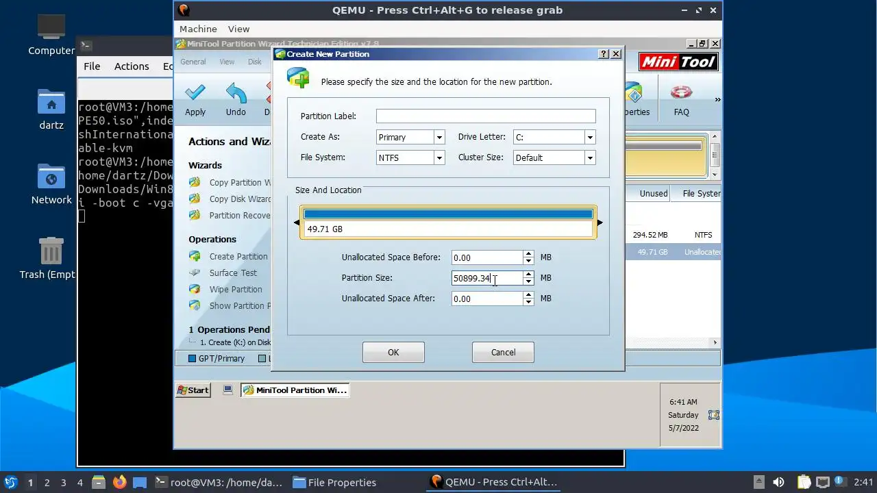Click the help question mark in dialog title

(604, 54)
